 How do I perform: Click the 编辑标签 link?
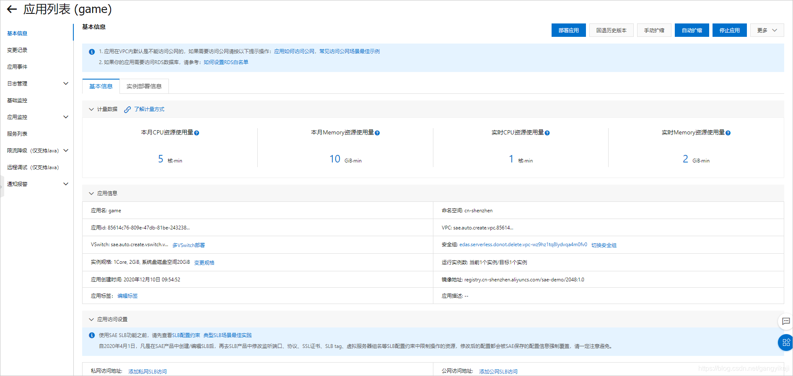point(127,296)
